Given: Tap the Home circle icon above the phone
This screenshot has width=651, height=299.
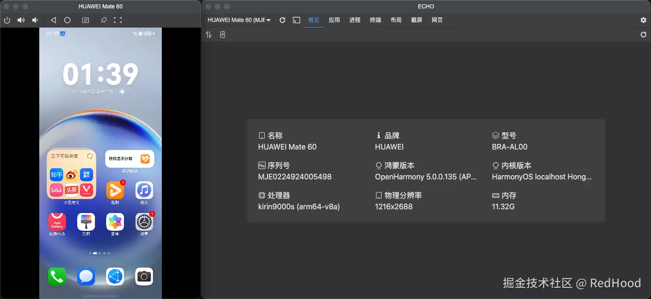Looking at the screenshot, I should (x=68, y=20).
